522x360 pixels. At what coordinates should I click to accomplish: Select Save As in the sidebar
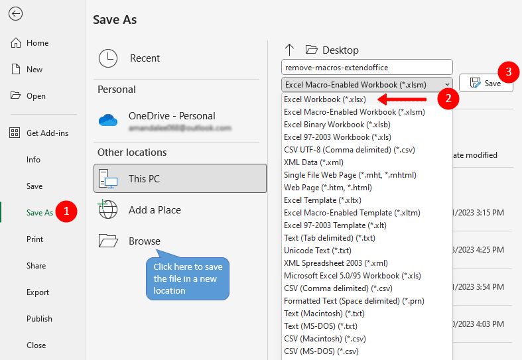[x=40, y=213]
